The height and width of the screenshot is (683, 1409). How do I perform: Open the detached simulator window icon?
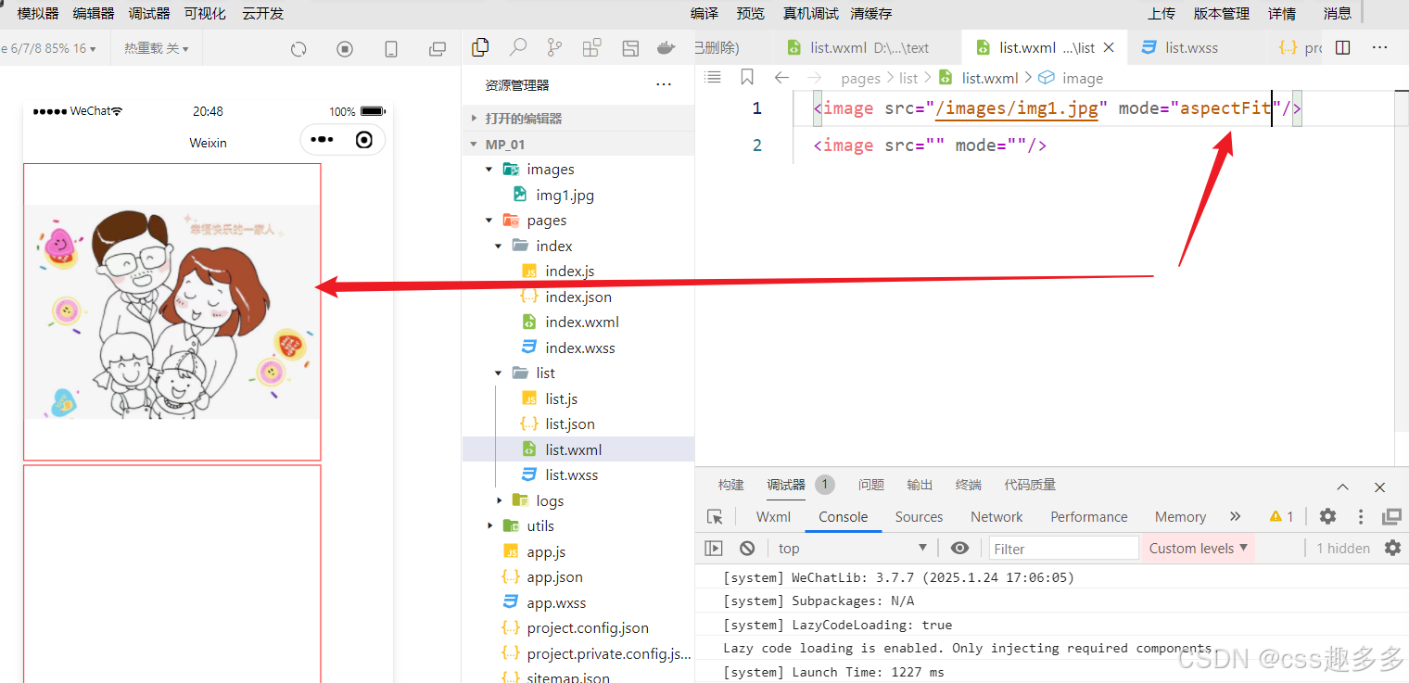[438, 49]
